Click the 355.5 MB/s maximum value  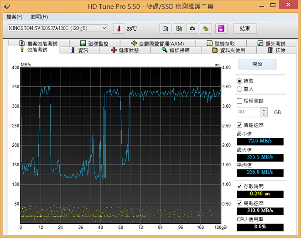260,158
